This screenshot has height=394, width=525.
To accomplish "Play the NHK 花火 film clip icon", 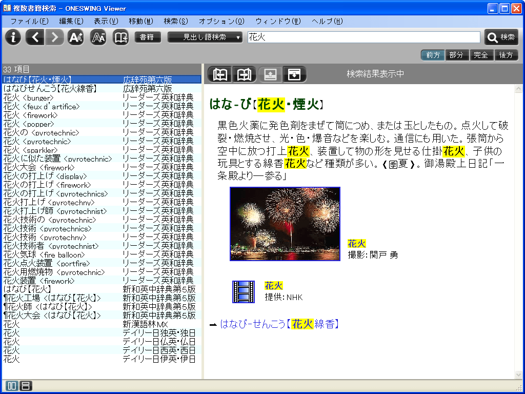I will 244,292.
